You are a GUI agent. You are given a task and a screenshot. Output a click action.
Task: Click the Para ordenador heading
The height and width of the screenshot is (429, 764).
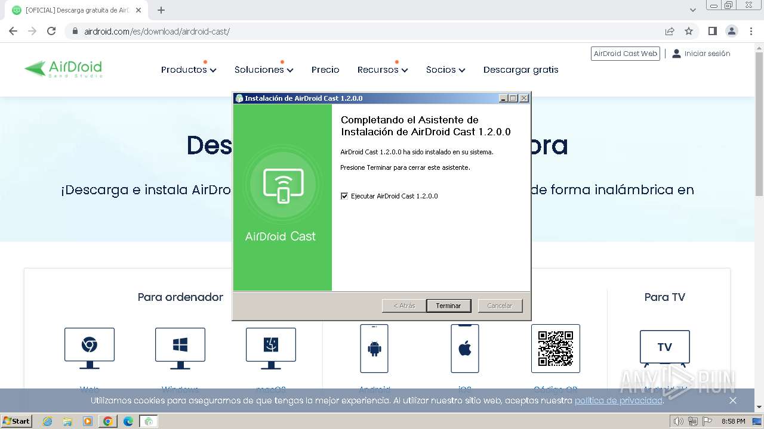(180, 297)
